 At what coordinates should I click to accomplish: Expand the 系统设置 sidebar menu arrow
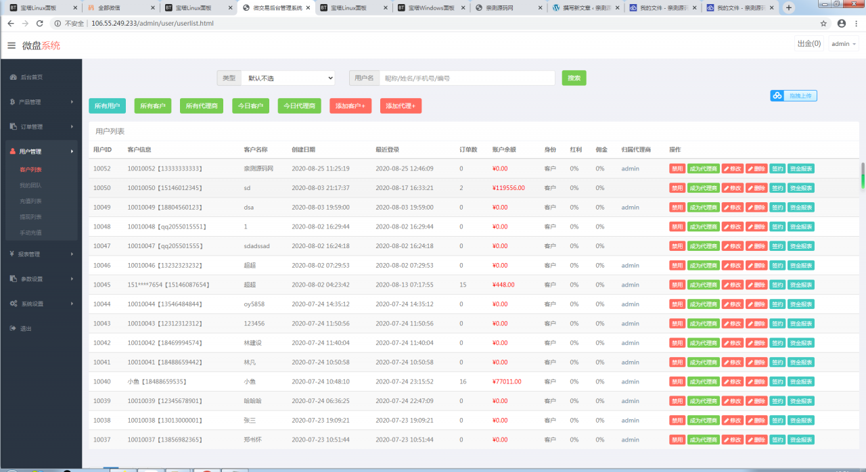point(72,304)
